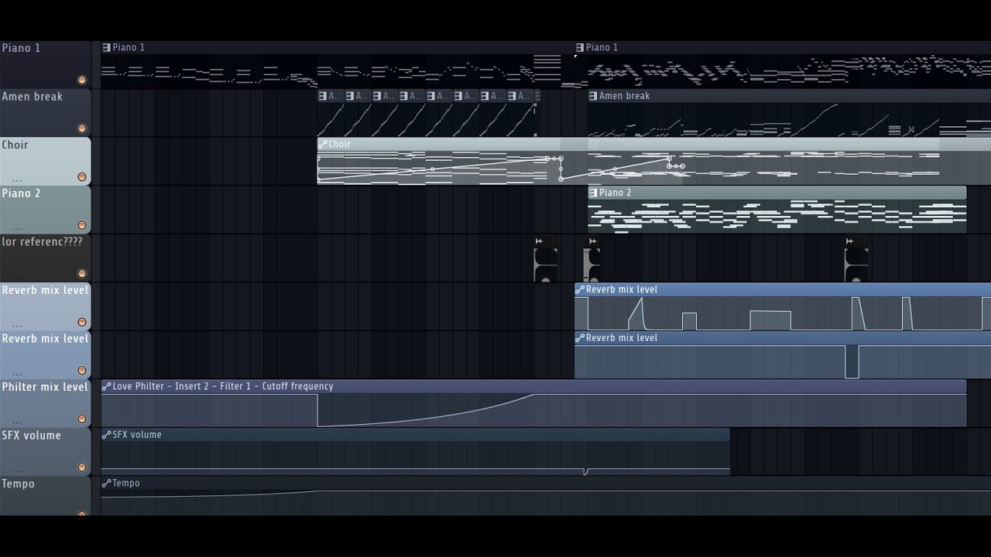Toggle the SFX volume track mute LED

click(81, 467)
